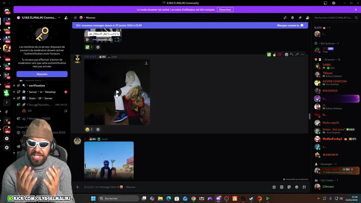Select server icon with 262 badge

click(x=7, y=21)
